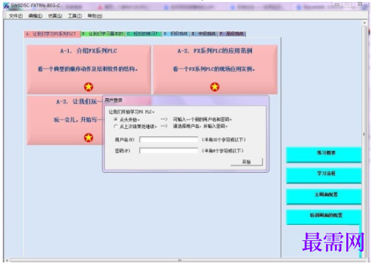Screen dimensions: 377x263
Task: Open the 编辑(E) menu
Action: (35, 16)
